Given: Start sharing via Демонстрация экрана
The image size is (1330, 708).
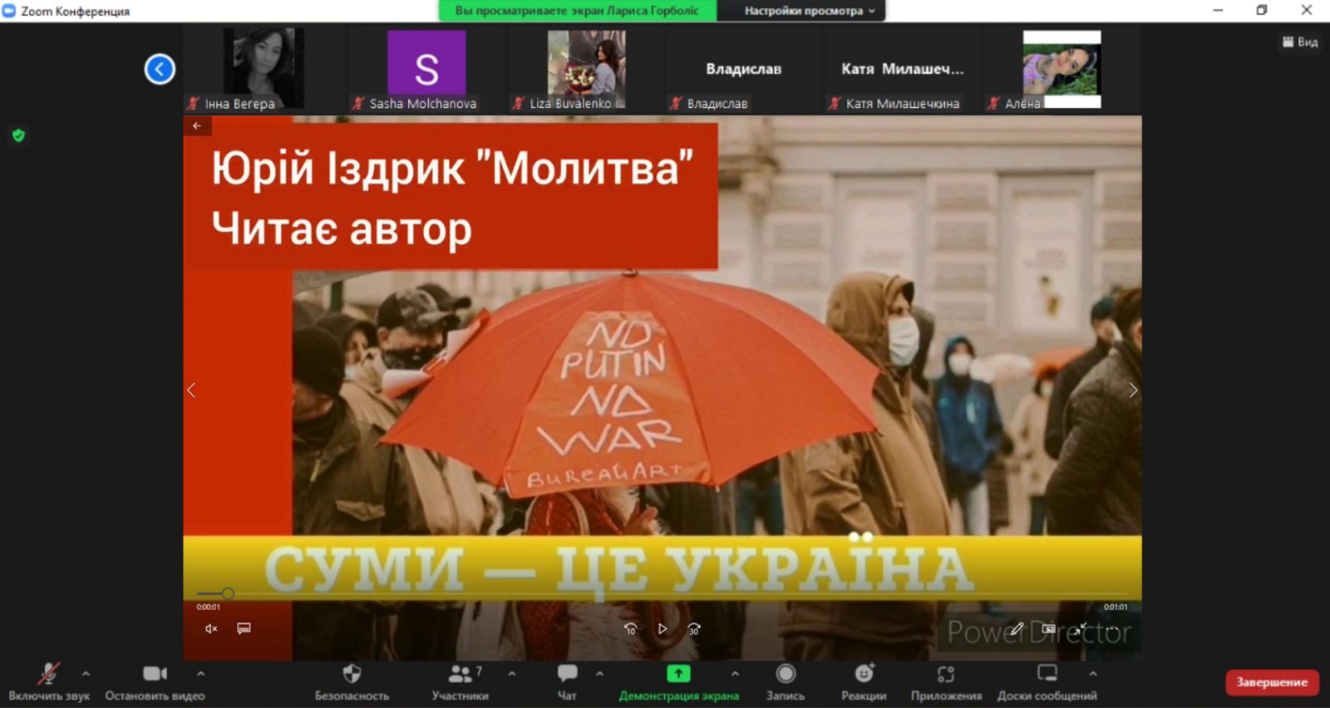Looking at the screenshot, I should [x=678, y=674].
